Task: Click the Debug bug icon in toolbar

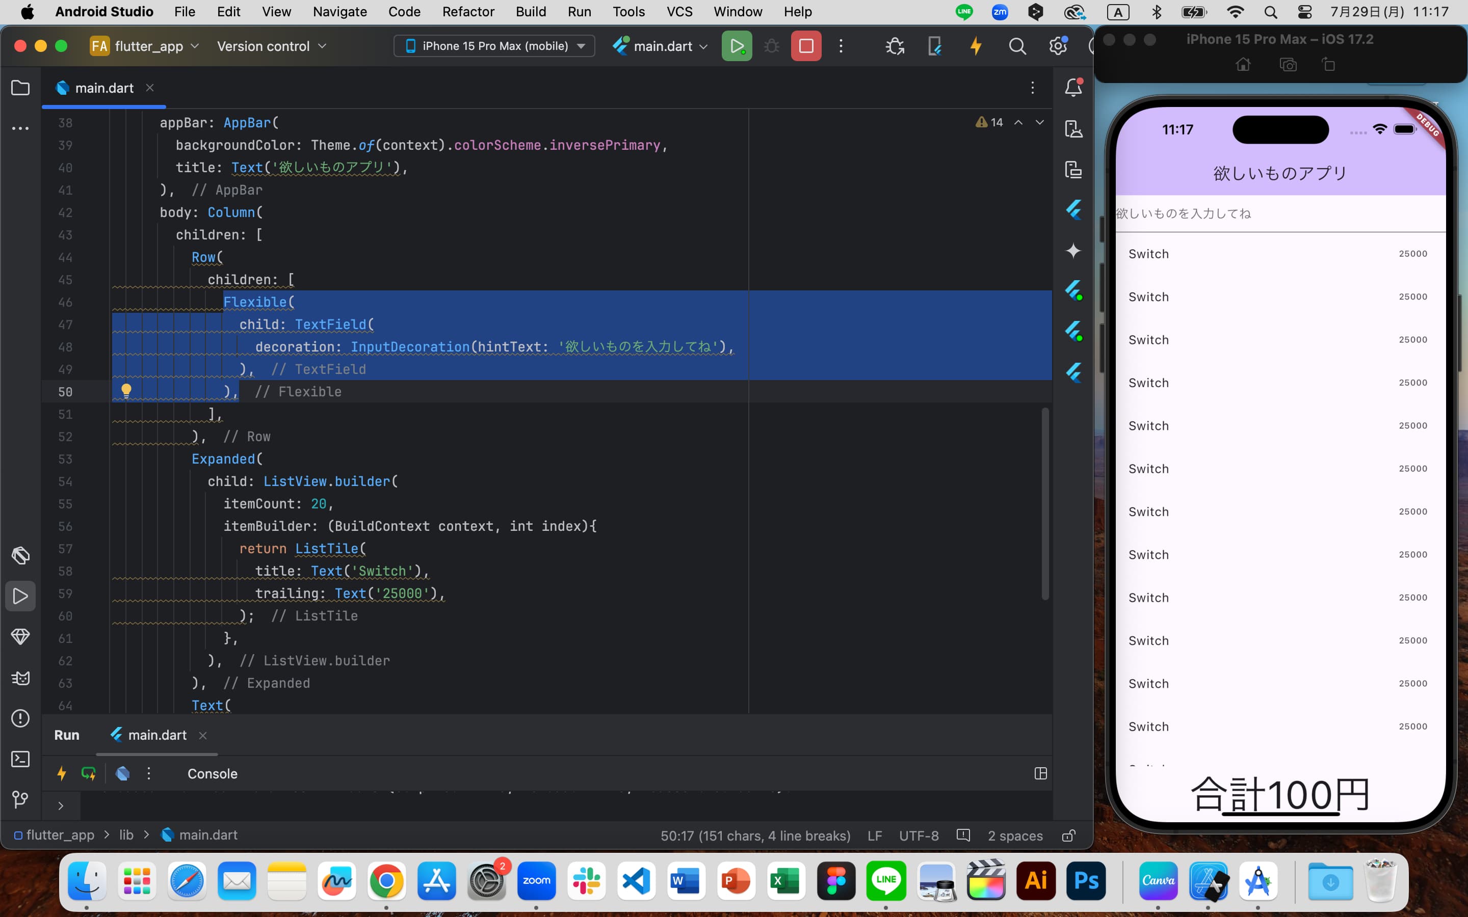Action: [771, 46]
